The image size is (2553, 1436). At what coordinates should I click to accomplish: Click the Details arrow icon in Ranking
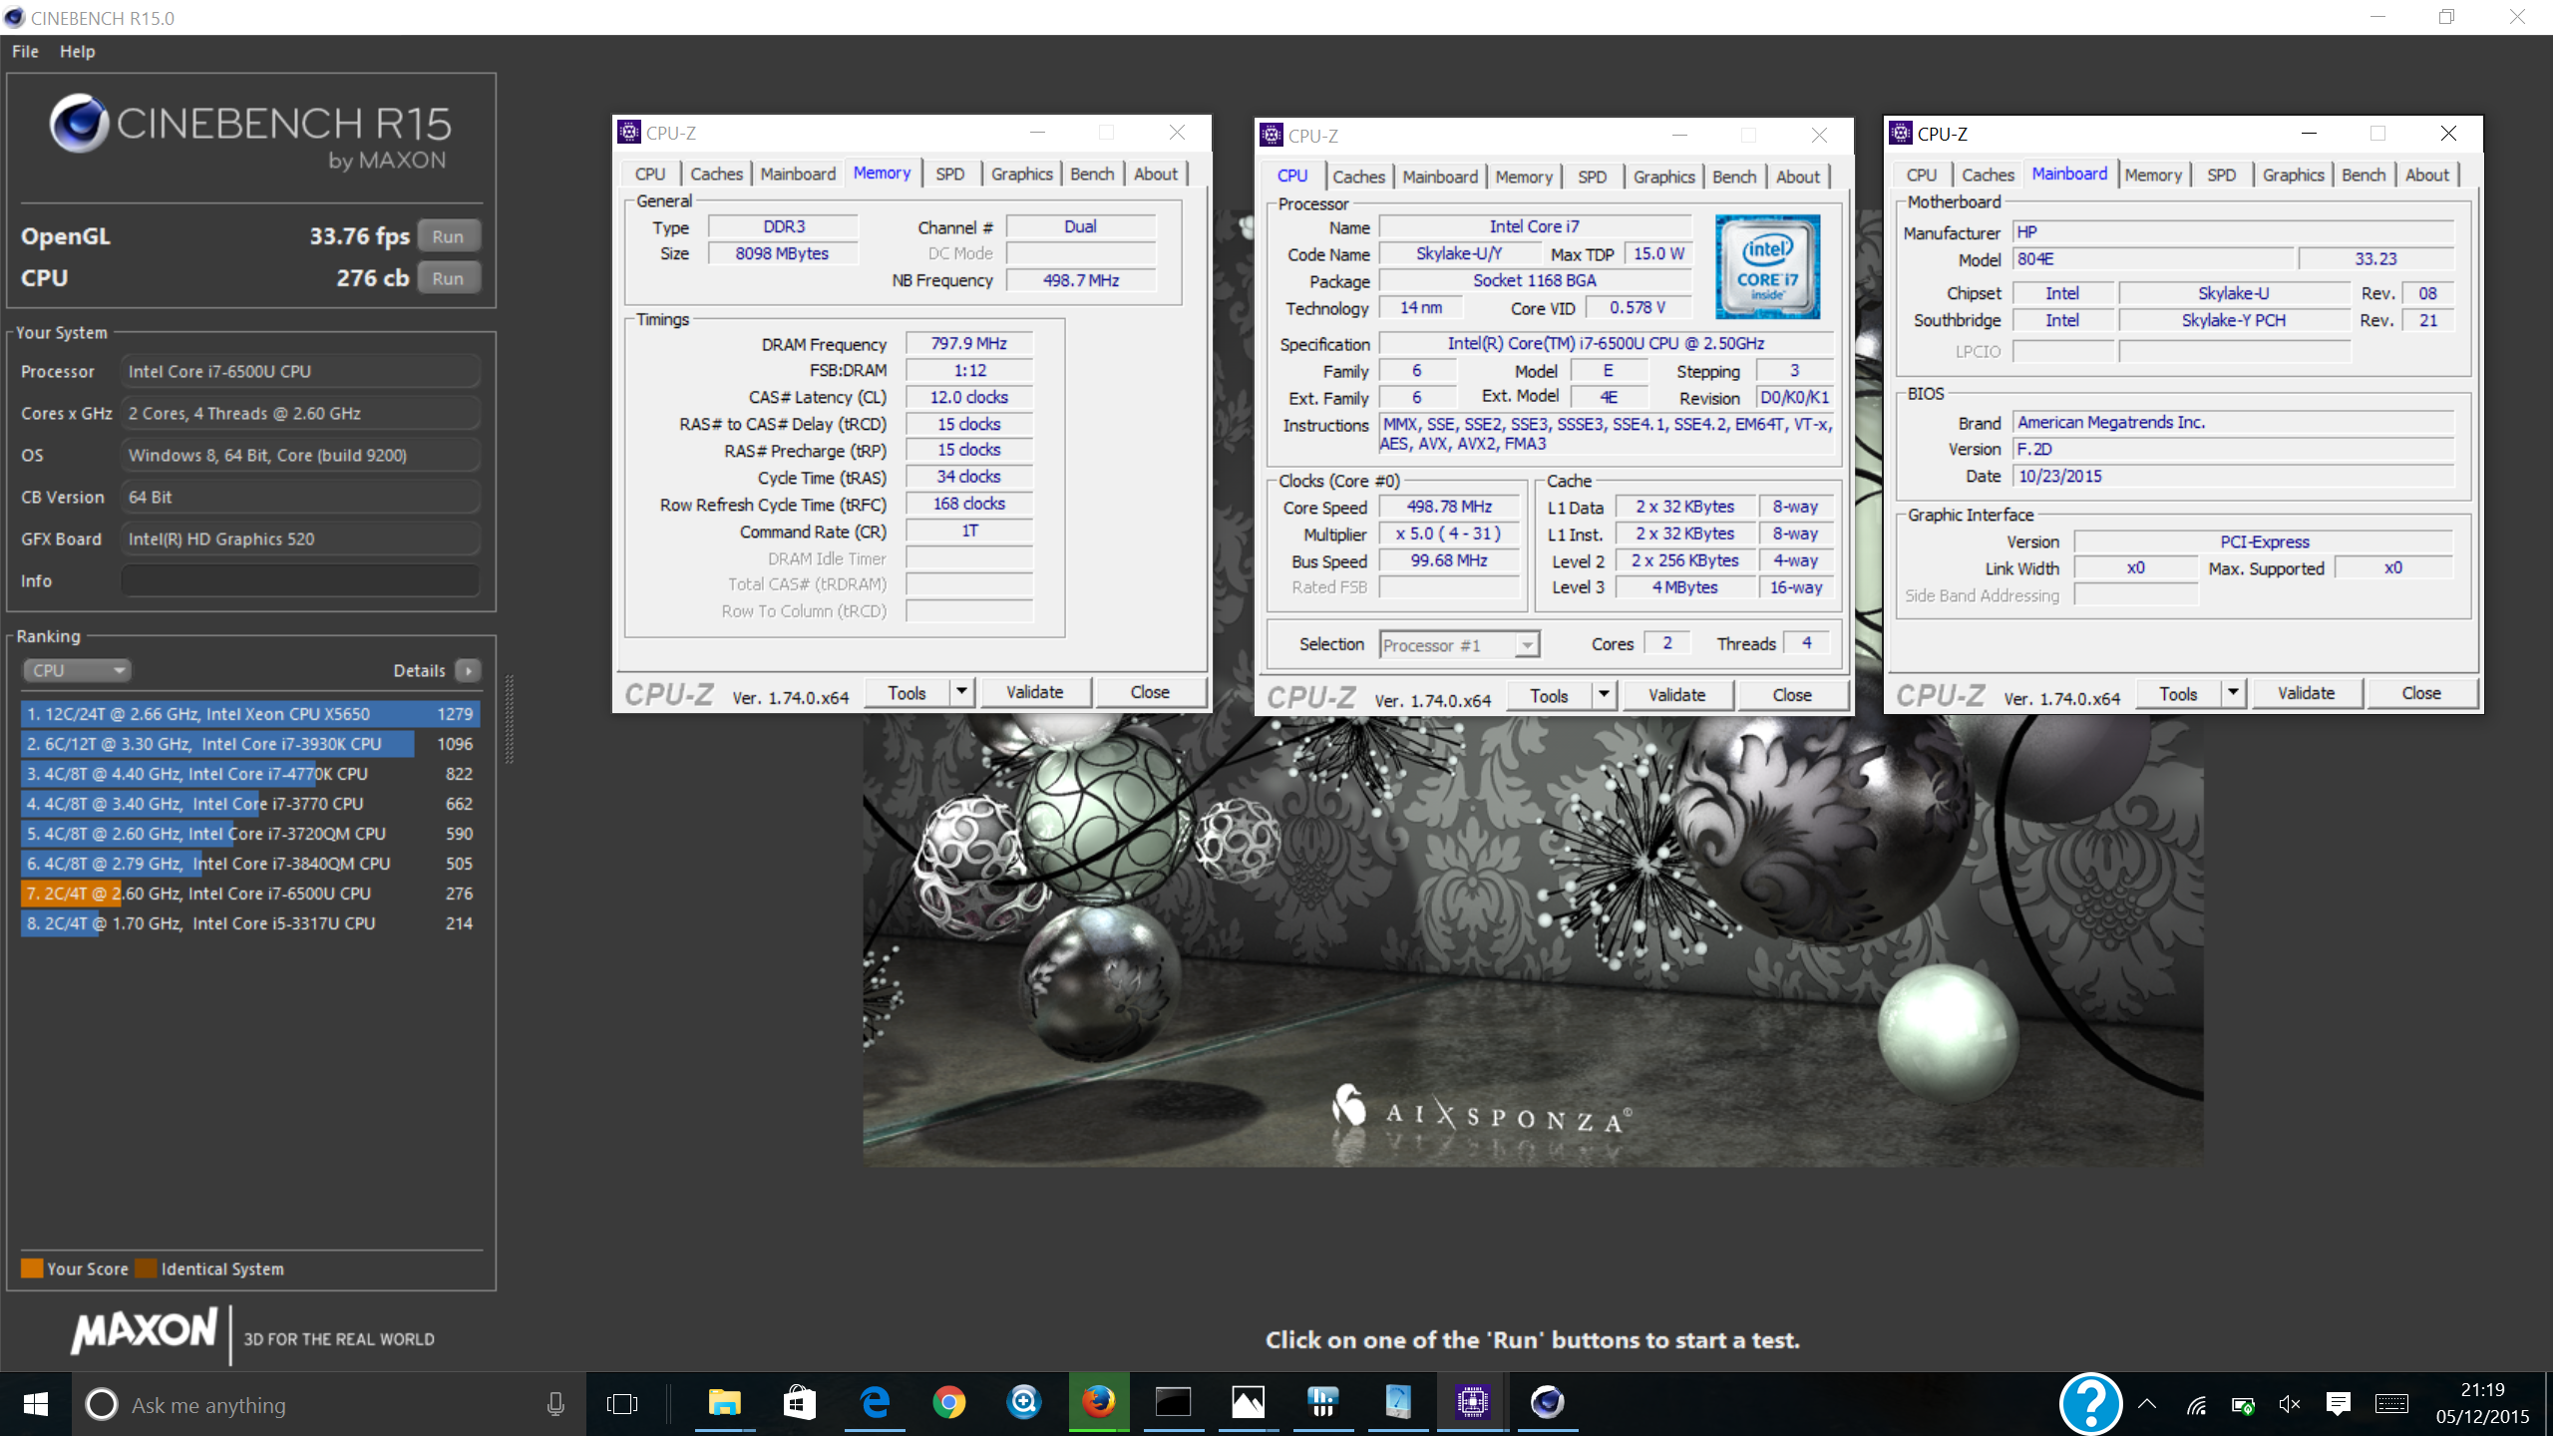[468, 670]
